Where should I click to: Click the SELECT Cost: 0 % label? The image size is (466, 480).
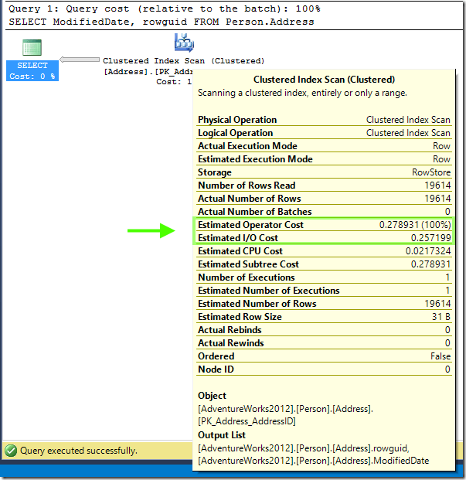(x=32, y=71)
